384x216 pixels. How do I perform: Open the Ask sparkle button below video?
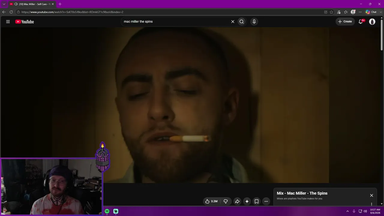point(247,201)
